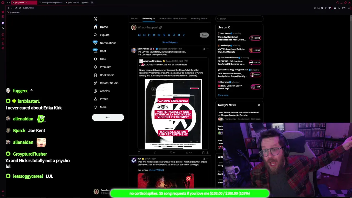This screenshot has height=198, width=352.
Task: Open Premium from the sidebar
Action: tap(102, 67)
